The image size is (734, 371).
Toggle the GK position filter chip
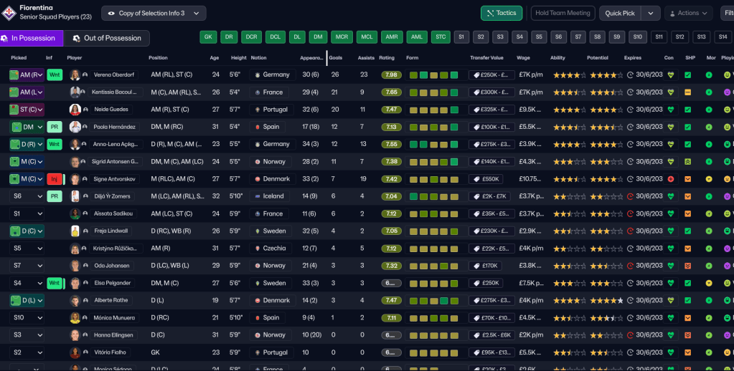coord(208,37)
